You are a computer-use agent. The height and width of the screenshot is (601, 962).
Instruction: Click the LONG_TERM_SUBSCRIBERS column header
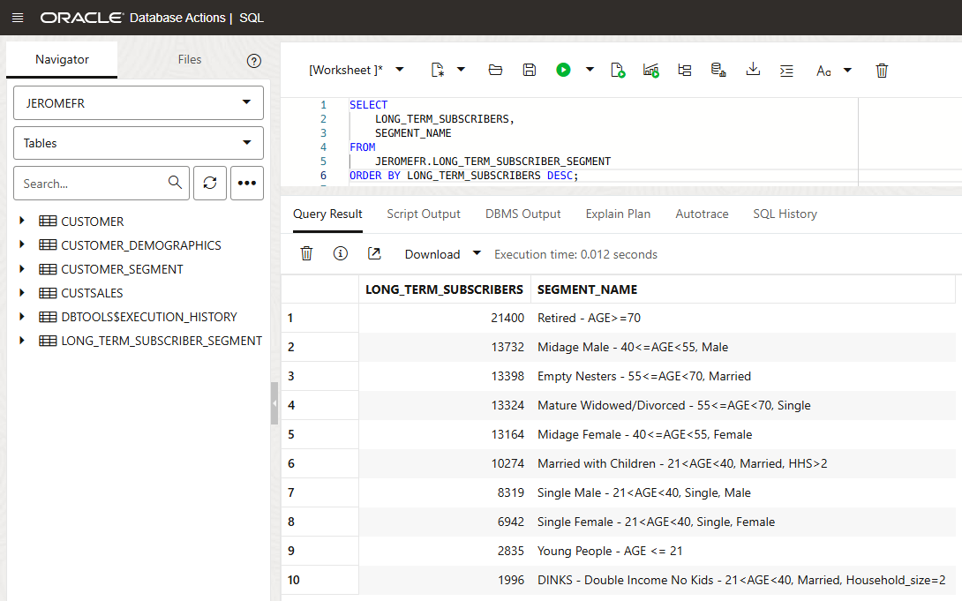(444, 289)
